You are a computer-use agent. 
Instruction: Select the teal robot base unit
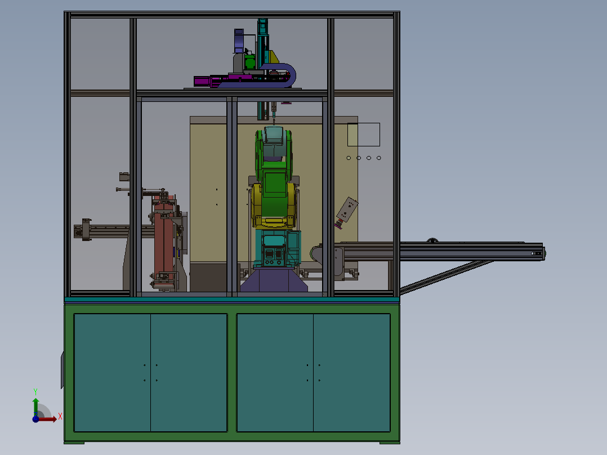(277, 248)
